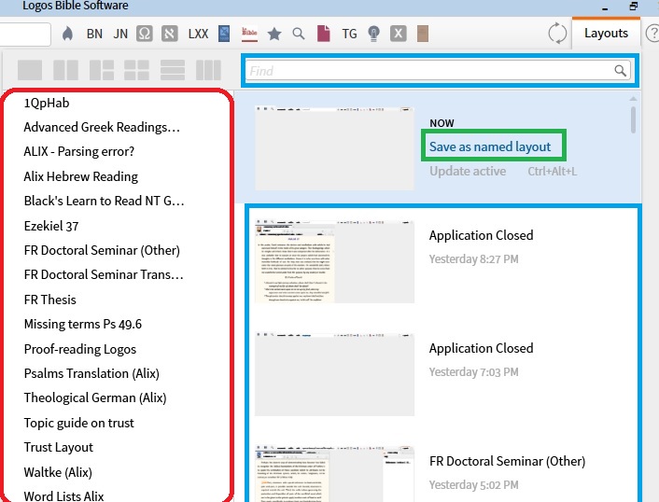
Task: Click Save as named layout link
Action: tap(490, 146)
